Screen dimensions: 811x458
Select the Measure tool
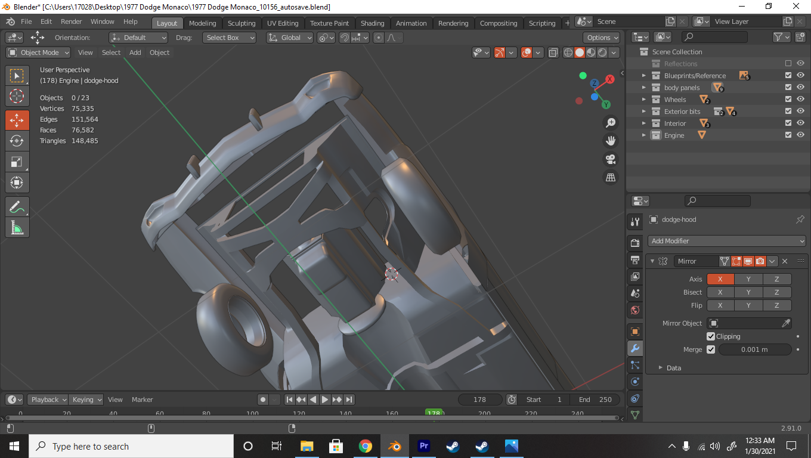pyautogui.click(x=17, y=228)
